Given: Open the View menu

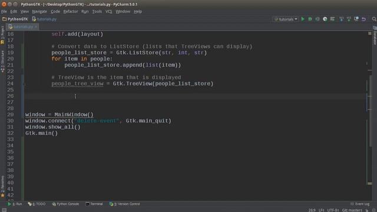Looking at the screenshot, I should 25,12.
